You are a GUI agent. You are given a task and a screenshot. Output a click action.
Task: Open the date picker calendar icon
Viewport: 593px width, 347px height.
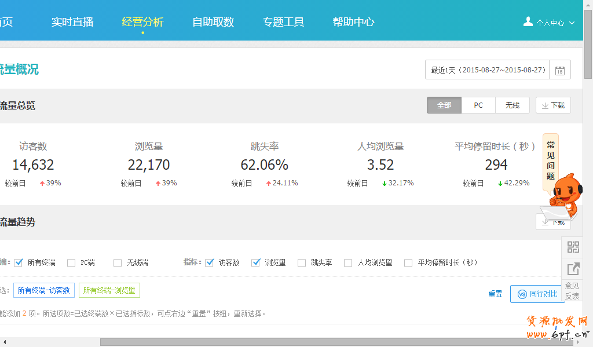559,70
